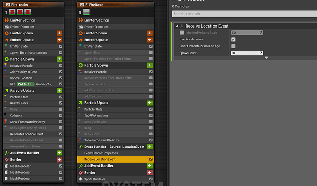317x186 pixels.
Task: Select Add Velocity from Point module
Action: (x=115, y=90)
